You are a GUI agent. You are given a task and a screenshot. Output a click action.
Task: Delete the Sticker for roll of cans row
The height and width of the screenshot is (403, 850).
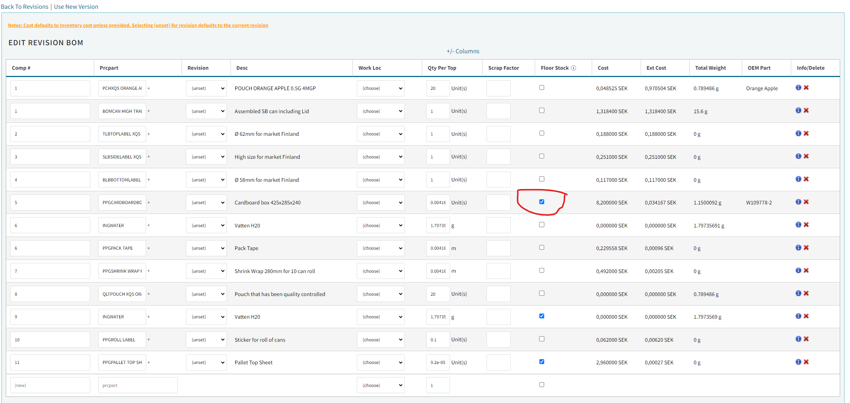pyautogui.click(x=806, y=339)
